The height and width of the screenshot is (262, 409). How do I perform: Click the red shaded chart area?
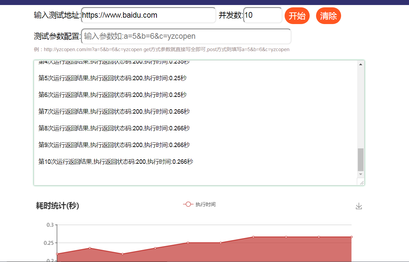201,254
